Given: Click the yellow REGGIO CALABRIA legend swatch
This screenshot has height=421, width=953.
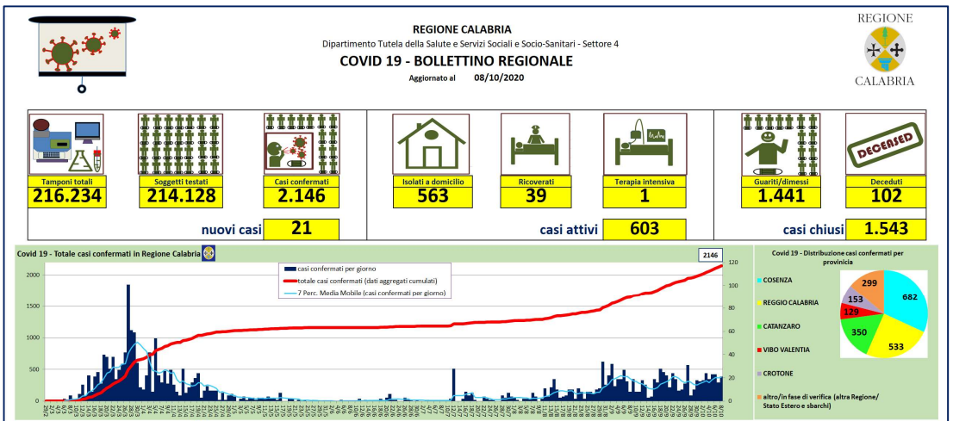Looking at the screenshot, I should 763,303.
